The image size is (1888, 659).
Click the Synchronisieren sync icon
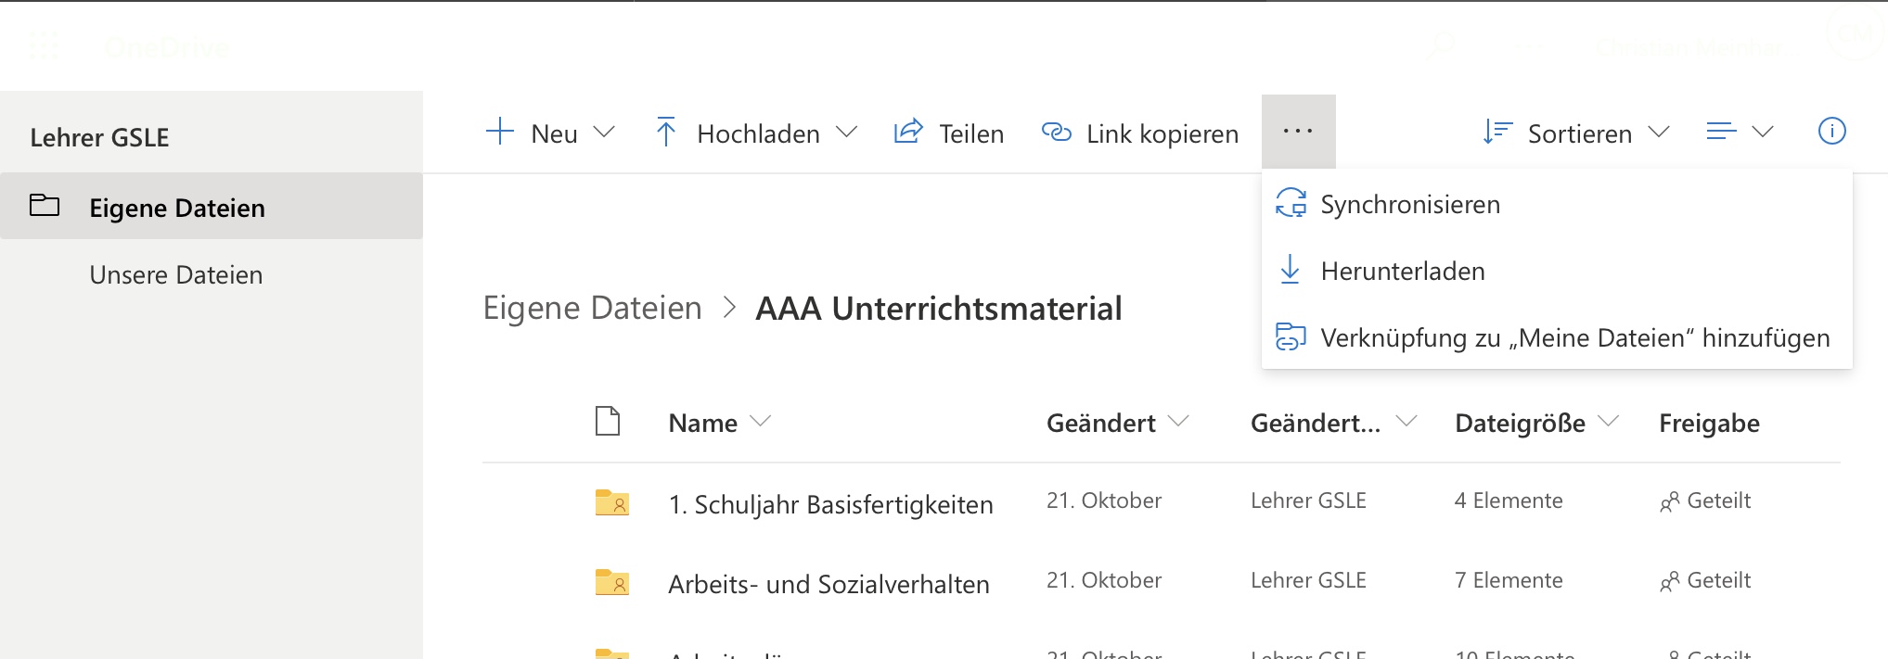(x=1291, y=203)
